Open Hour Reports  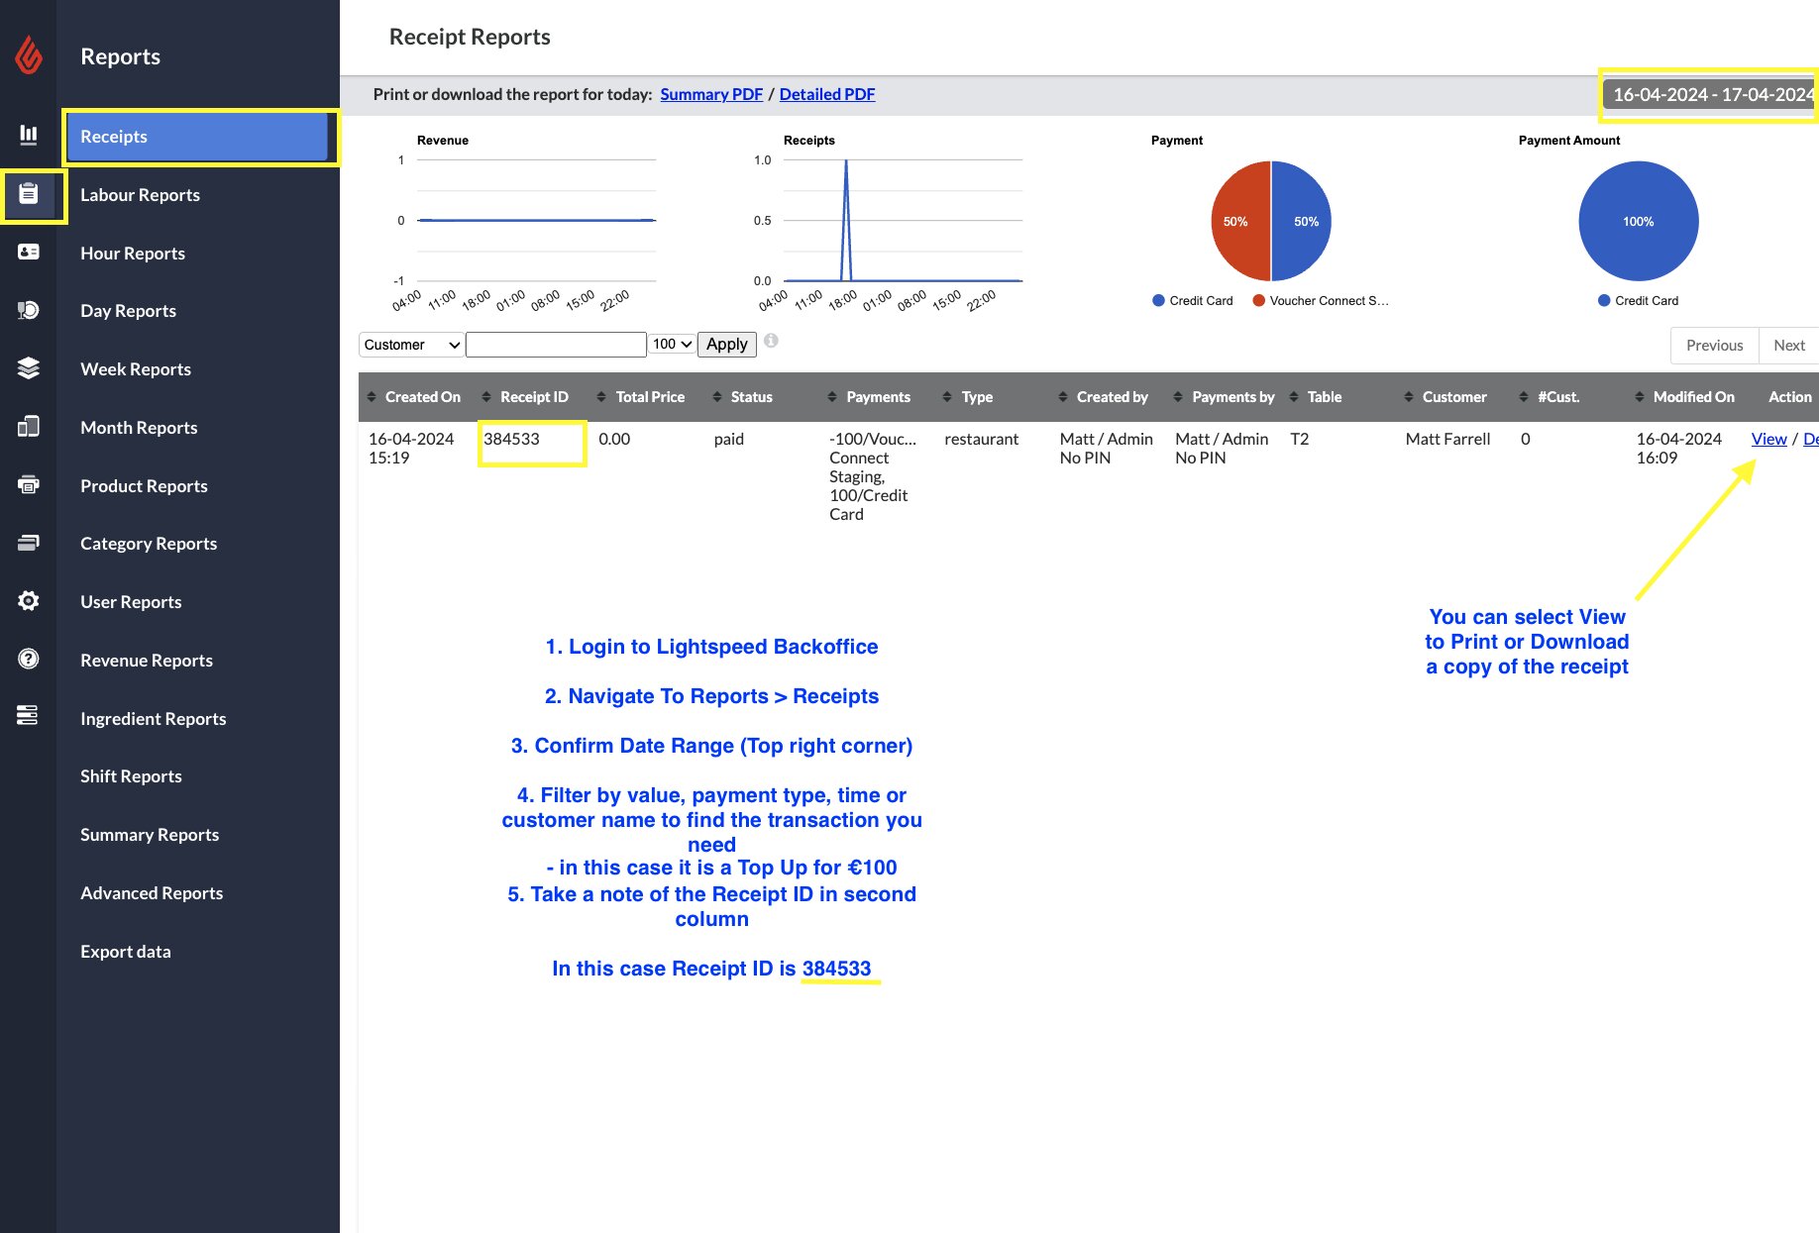pyautogui.click(x=133, y=254)
